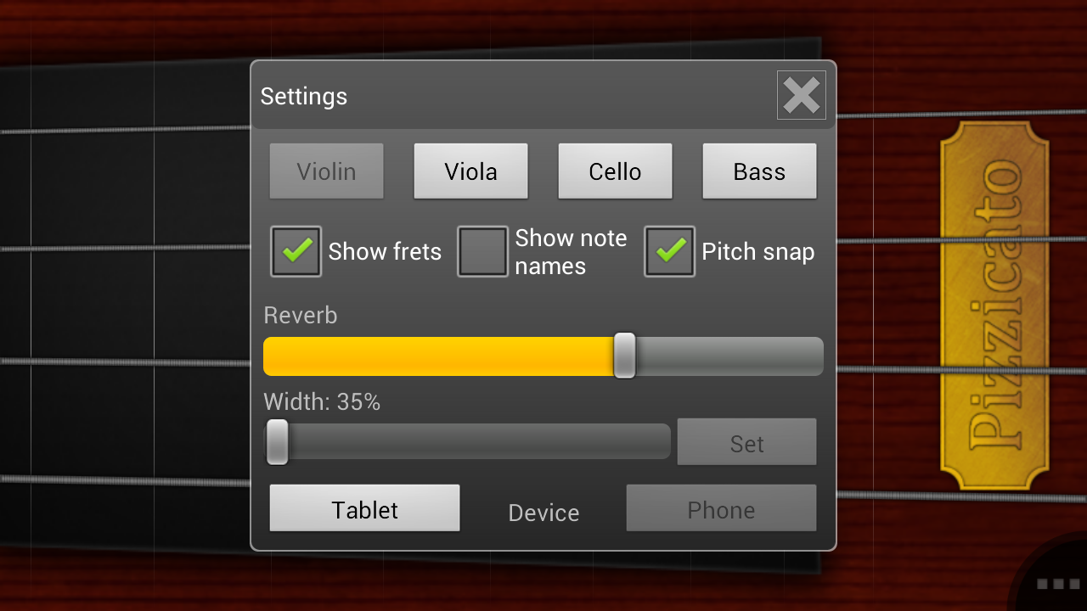Adjust the Reverb slider
Screen dimensions: 1087x611
625,356
